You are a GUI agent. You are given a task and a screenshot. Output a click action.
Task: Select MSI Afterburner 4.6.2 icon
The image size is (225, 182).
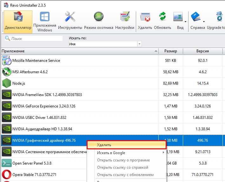click(7, 72)
